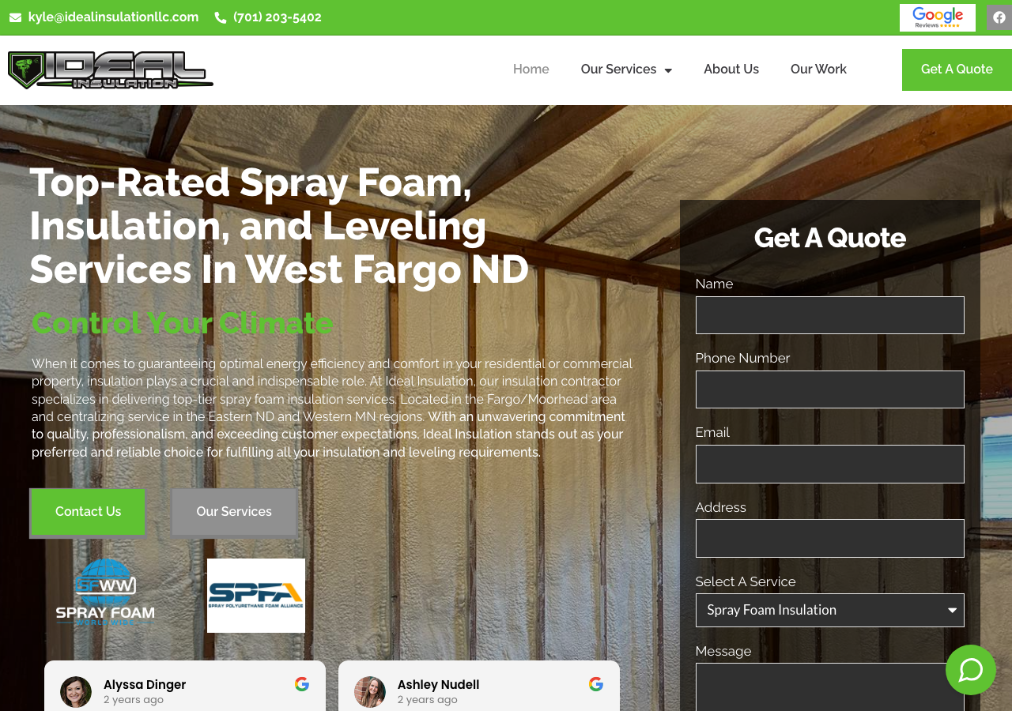Click Alyssa Dinger's profile photo
Viewport: 1012px width, 711px height.
pyautogui.click(x=76, y=692)
